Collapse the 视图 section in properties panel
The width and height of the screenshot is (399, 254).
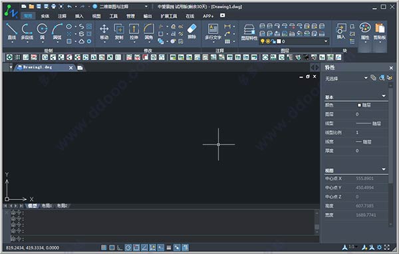384,170
